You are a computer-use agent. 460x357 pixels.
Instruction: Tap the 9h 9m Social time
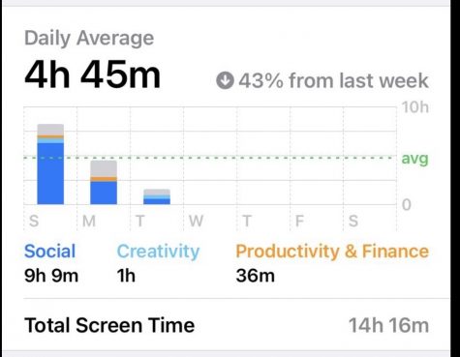(x=51, y=276)
